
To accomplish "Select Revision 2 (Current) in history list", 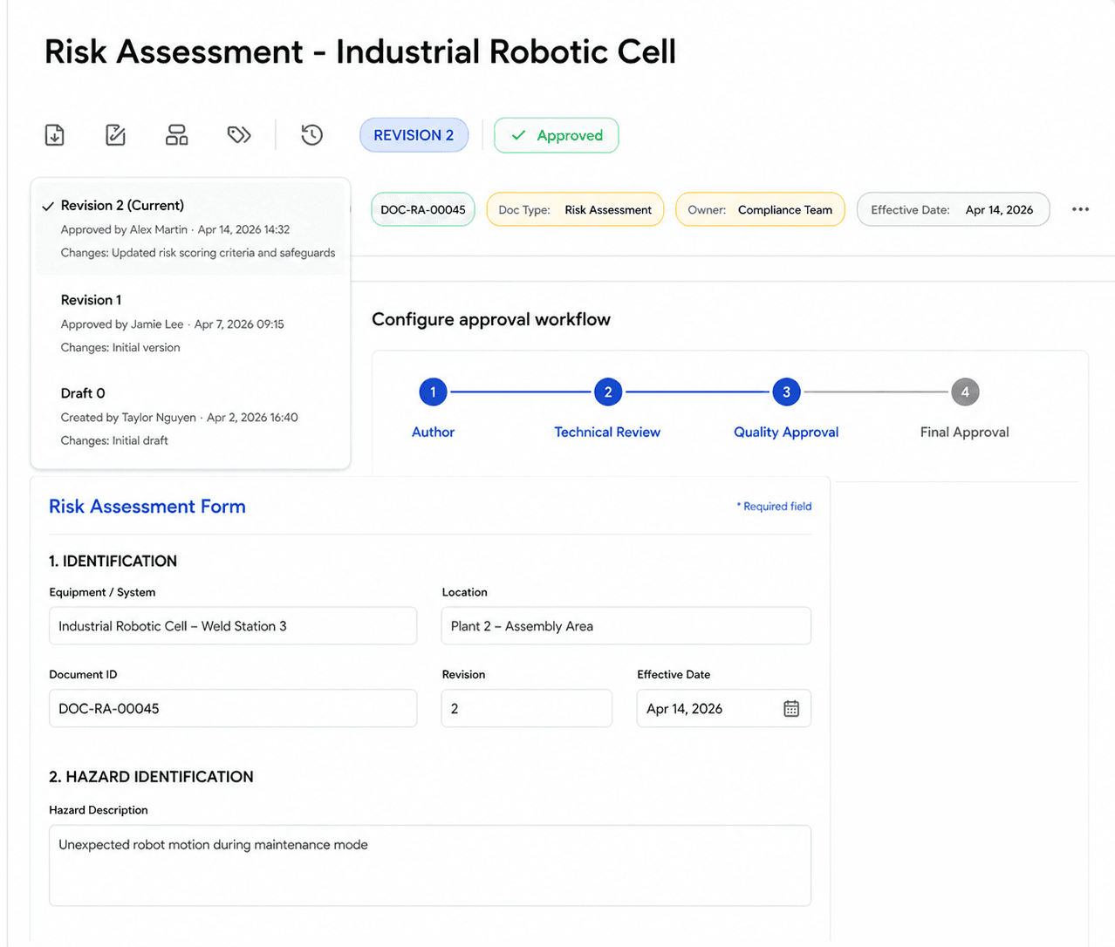I will click(x=190, y=228).
